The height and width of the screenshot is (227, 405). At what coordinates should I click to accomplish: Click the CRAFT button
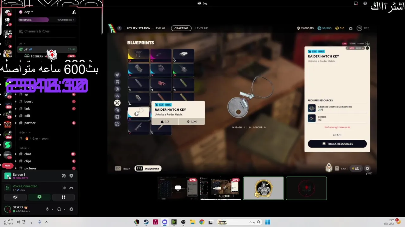tap(337, 135)
